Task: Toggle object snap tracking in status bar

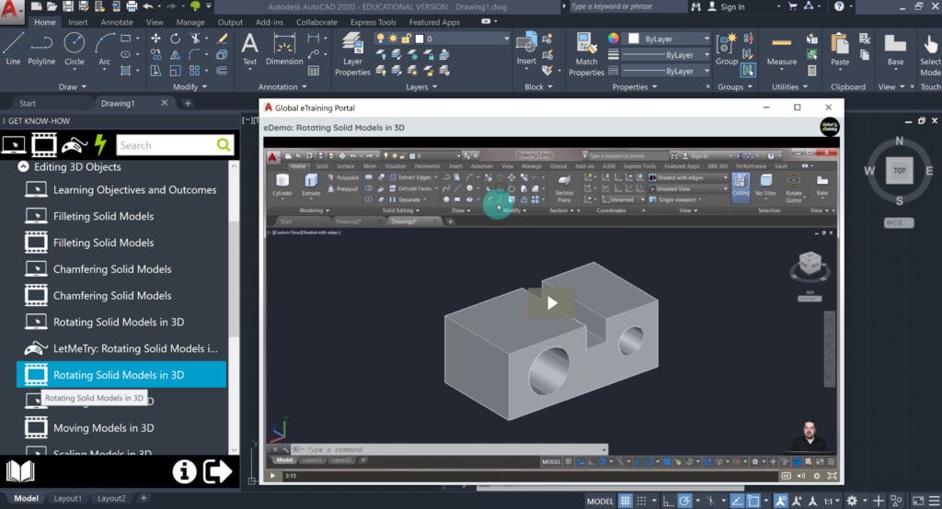Action: coord(737,501)
